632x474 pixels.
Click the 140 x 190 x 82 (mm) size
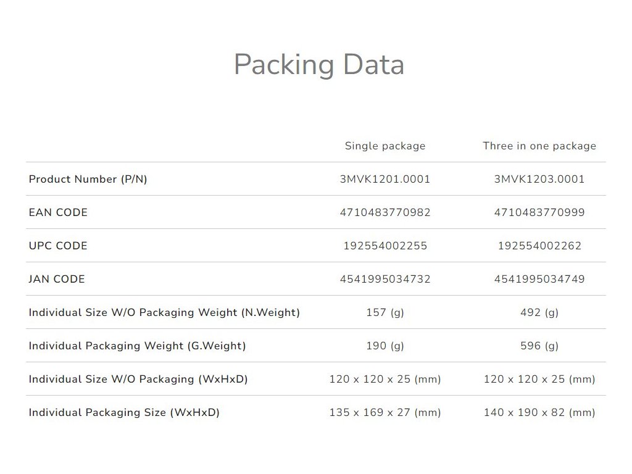tap(539, 413)
